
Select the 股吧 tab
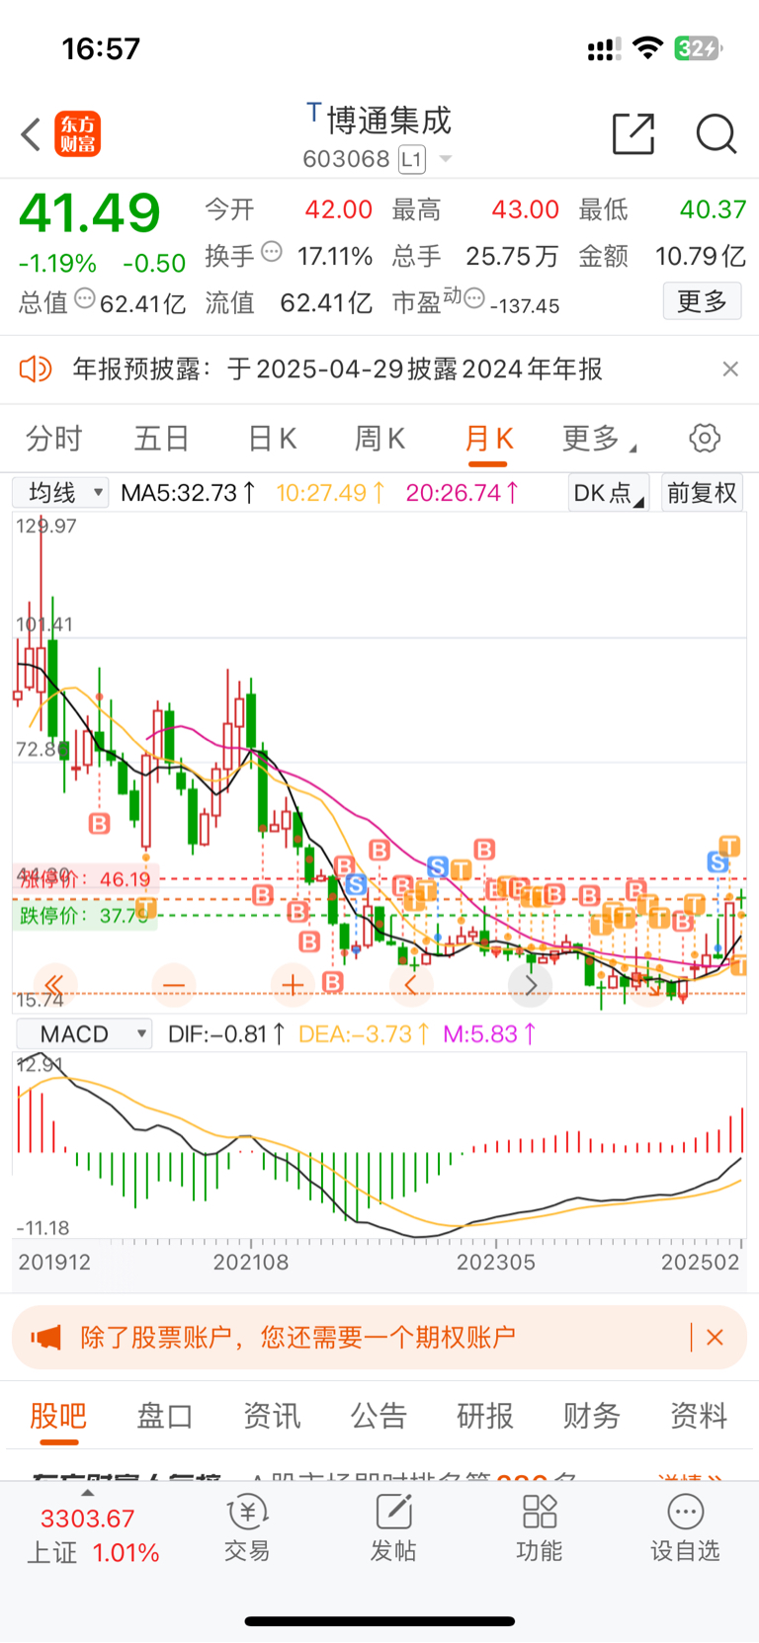(58, 1415)
